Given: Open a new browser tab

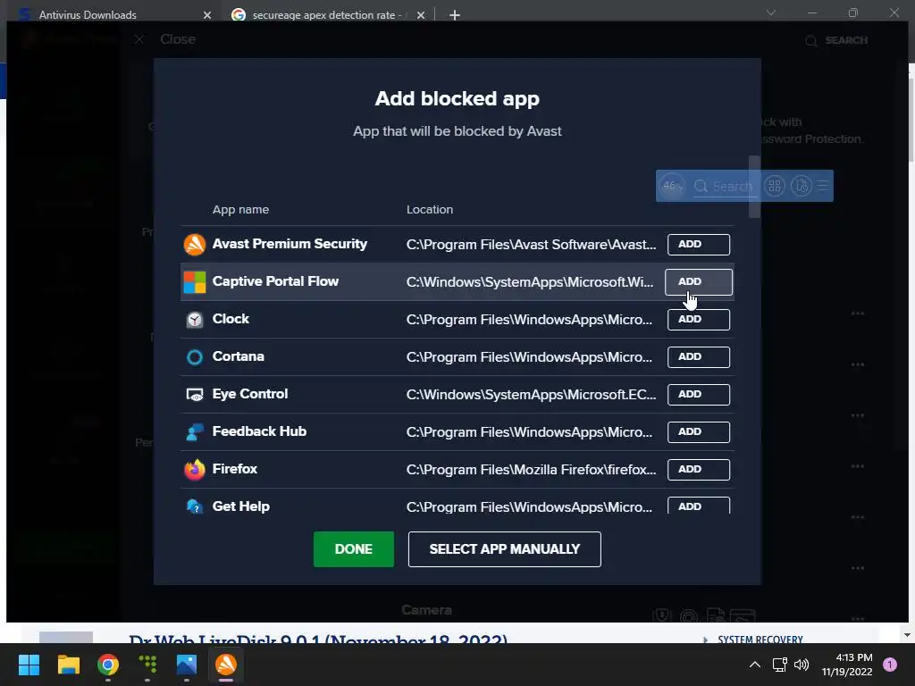Looking at the screenshot, I should click(x=455, y=15).
